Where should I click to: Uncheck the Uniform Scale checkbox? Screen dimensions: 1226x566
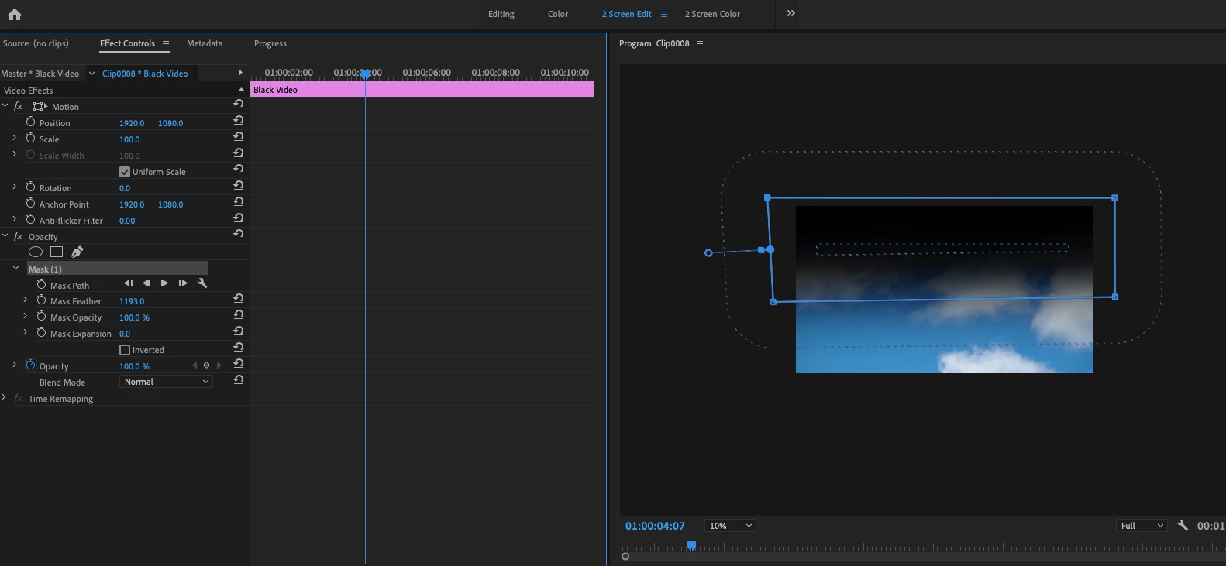[124, 172]
